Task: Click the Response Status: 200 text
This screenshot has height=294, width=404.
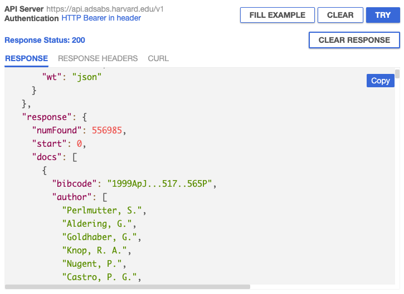Action: pos(45,40)
